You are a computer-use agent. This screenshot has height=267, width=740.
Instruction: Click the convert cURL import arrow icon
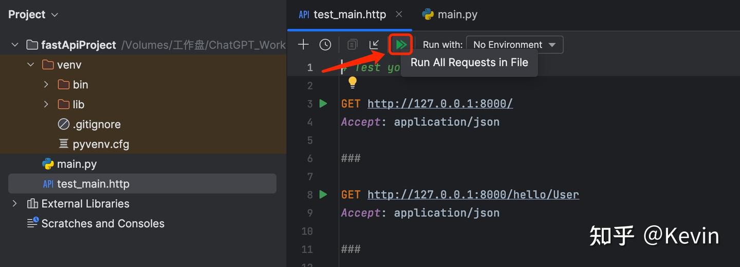click(374, 45)
